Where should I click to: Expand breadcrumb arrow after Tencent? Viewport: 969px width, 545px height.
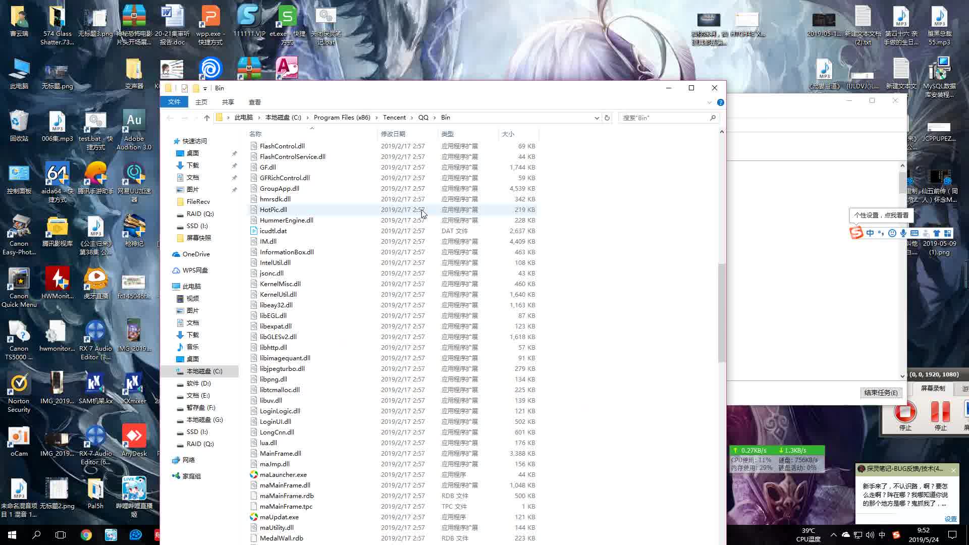pyautogui.click(x=412, y=118)
